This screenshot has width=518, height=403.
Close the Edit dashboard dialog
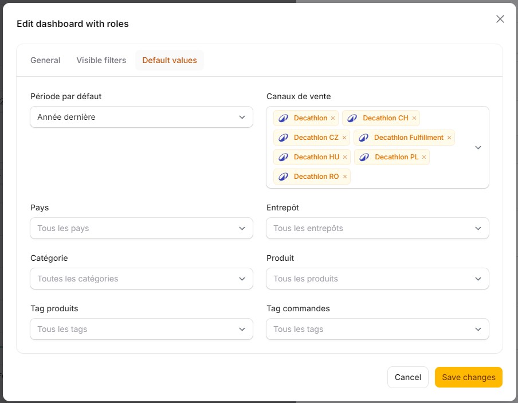tap(500, 19)
